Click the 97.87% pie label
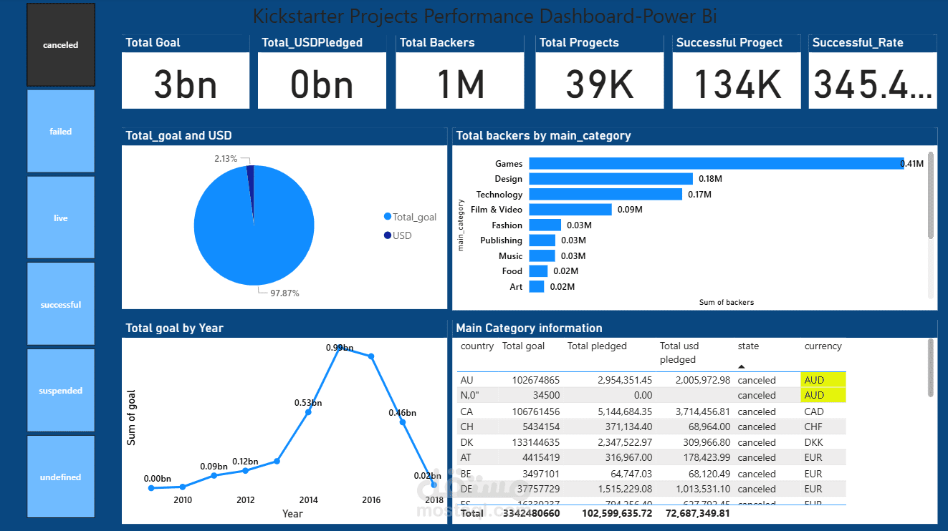The image size is (948, 531). click(x=284, y=293)
